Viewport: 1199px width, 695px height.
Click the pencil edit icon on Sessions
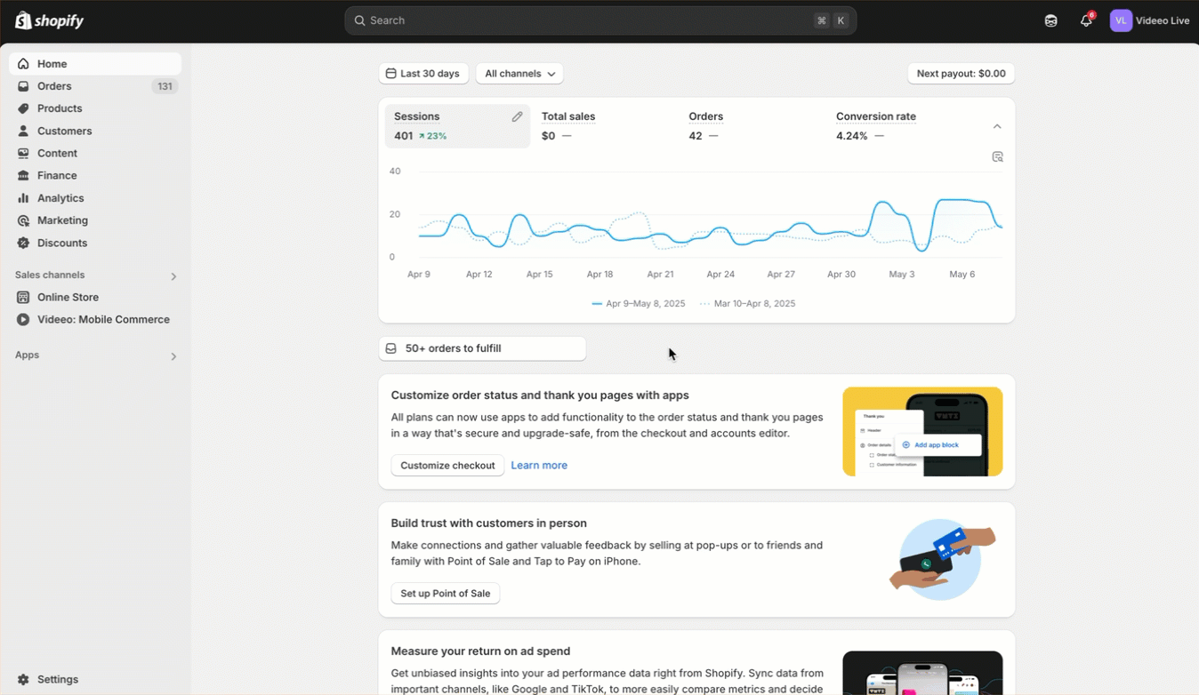tap(517, 116)
